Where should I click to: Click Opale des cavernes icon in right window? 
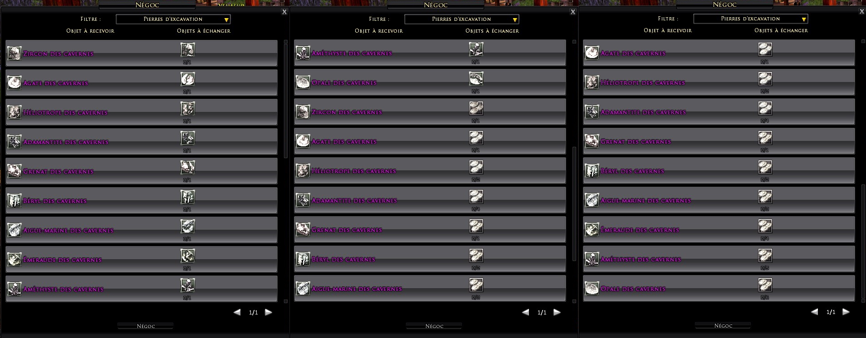[592, 289]
